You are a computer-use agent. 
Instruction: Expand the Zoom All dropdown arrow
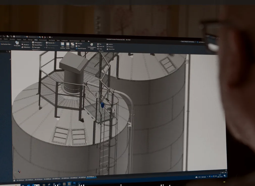tap(105, 47)
